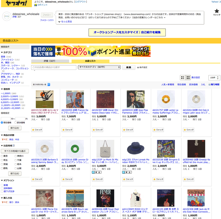Watch the Jose Pisa Flamenco 2000 item

pos(128,130)
